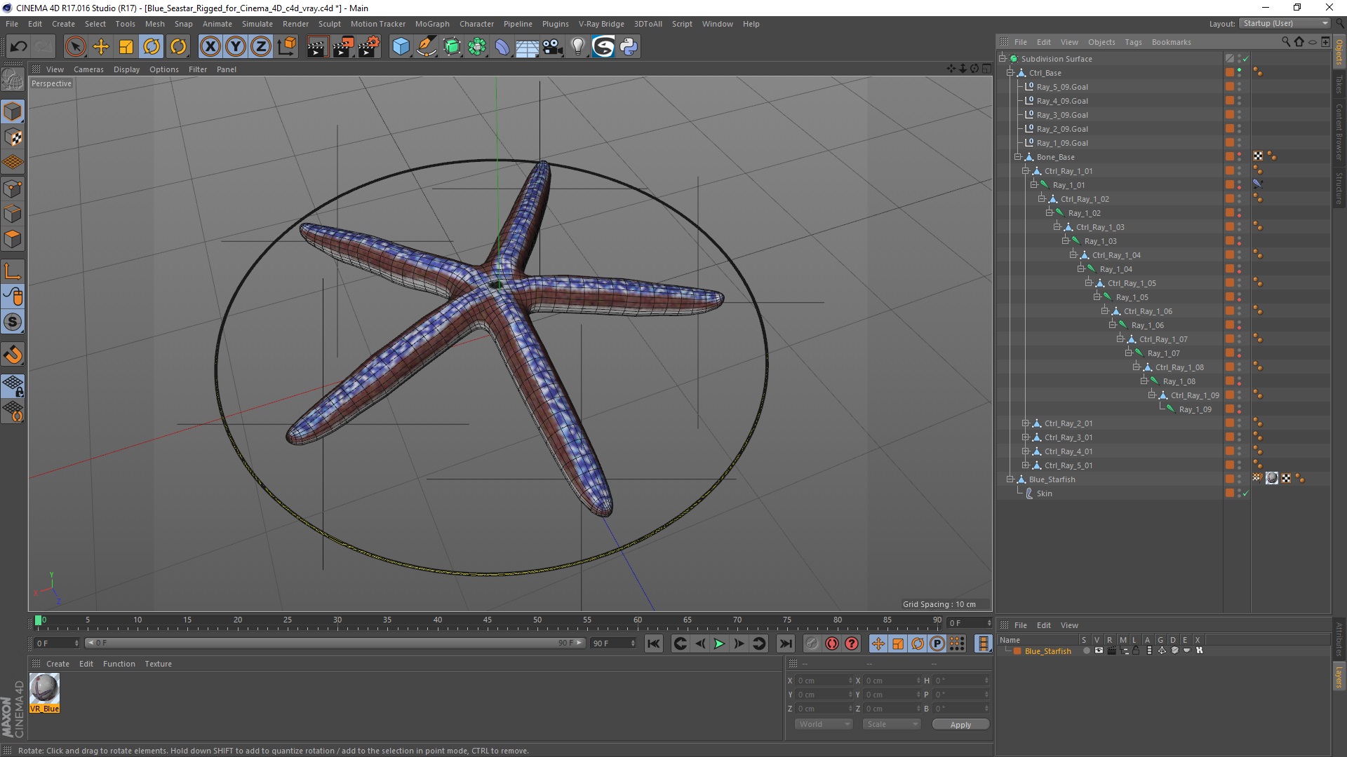The height and width of the screenshot is (757, 1347).
Task: Open the viewport Cameras menu
Action: 88,69
